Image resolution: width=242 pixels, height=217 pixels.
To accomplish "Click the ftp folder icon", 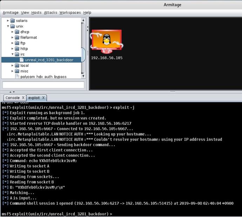I will pyautogui.click(x=17, y=43).
